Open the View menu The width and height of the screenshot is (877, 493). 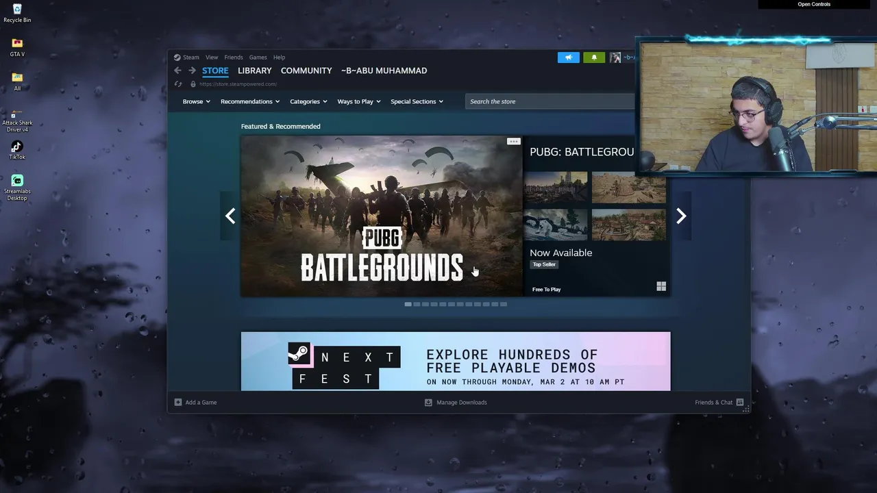pos(212,58)
